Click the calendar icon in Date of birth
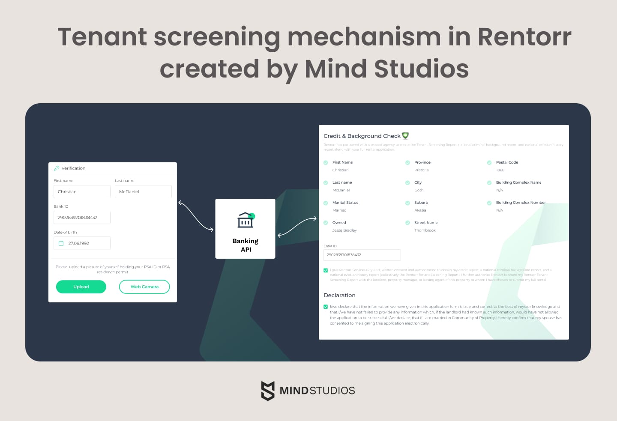 [x=61, y=243]
